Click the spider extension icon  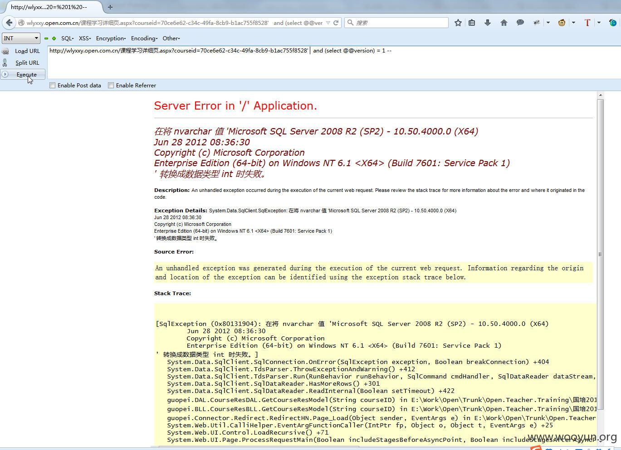click(x=537, y=23)
